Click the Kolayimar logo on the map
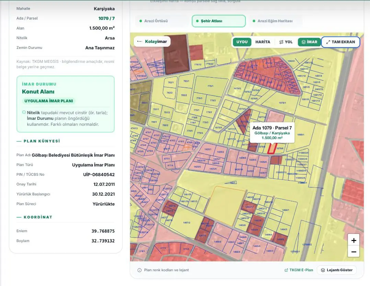This screenshot has height=286, width=370. (152, 42)
